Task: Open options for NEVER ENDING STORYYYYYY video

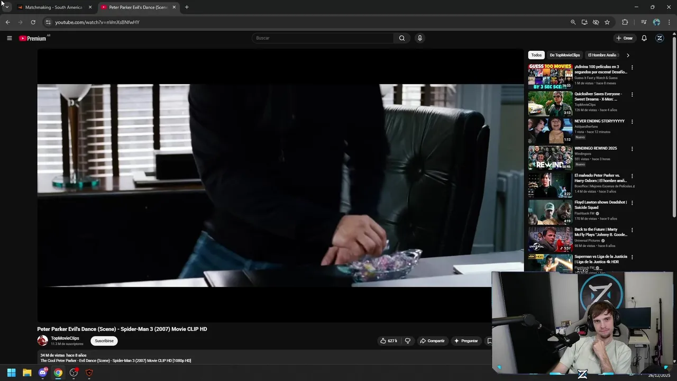Action: (x=632, y=122)
